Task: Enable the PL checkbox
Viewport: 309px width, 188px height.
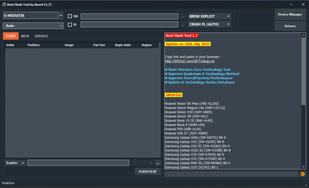Action: (70, 25)
